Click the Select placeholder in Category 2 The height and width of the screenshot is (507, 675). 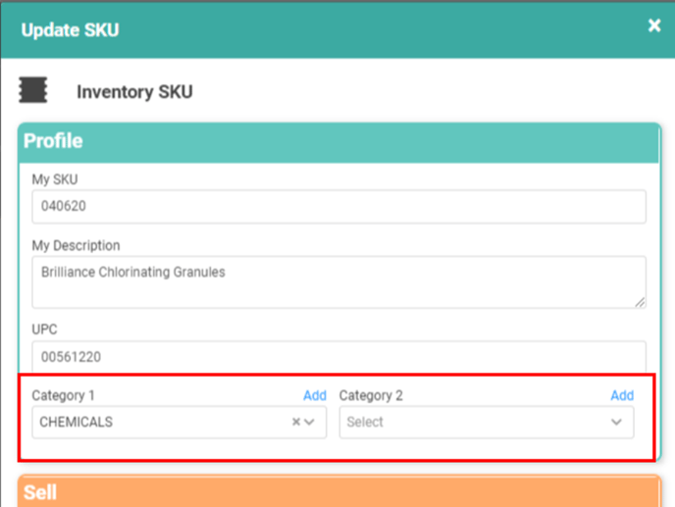click(366, 422)
